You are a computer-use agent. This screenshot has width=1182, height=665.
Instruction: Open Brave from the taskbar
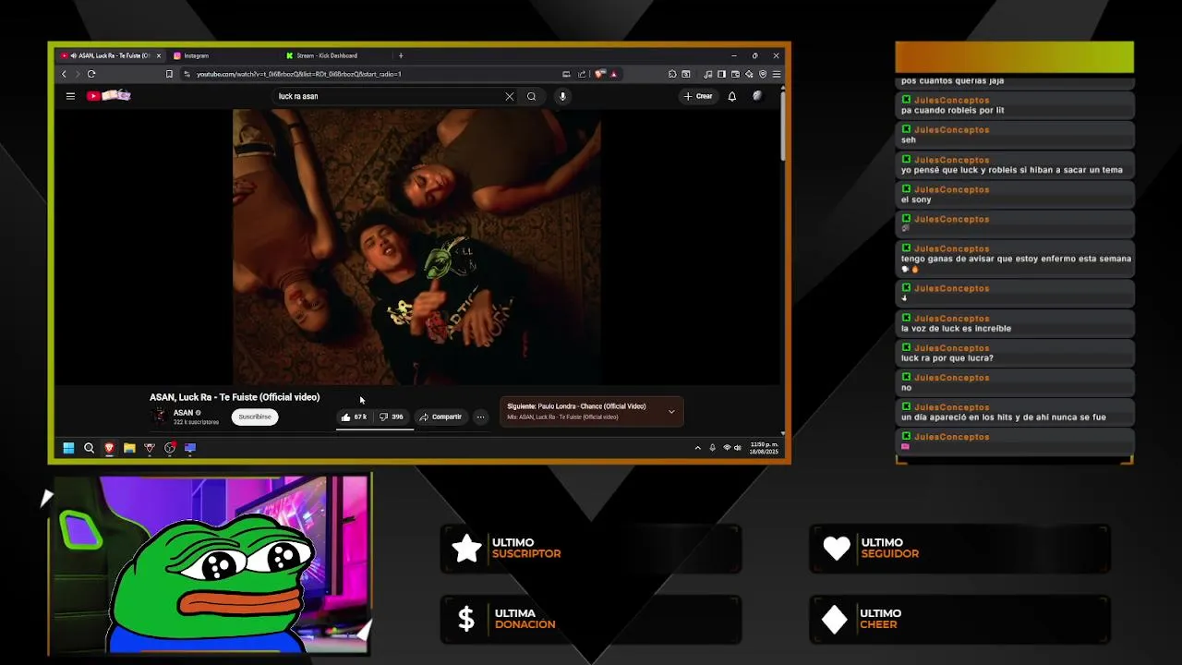[x=109, y=448]
